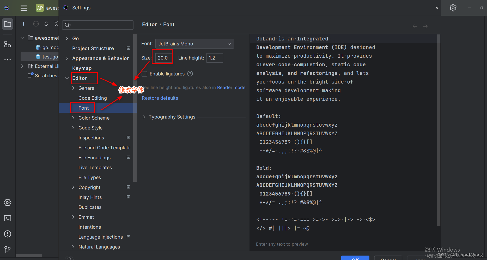
Task: Select Keymap settings page
Action: tap(82, 68)
